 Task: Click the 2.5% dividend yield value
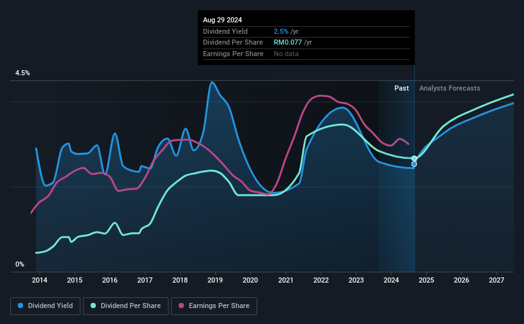pyautogui.click(x=281, y=31)
